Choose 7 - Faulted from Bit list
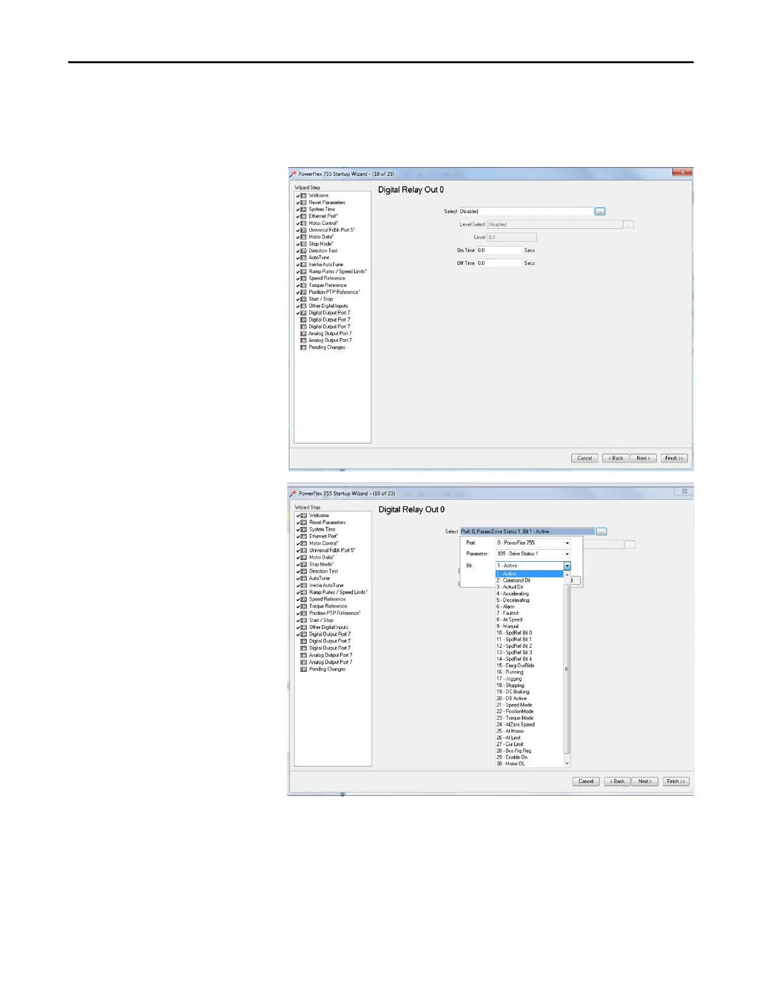 click(529, 613)
